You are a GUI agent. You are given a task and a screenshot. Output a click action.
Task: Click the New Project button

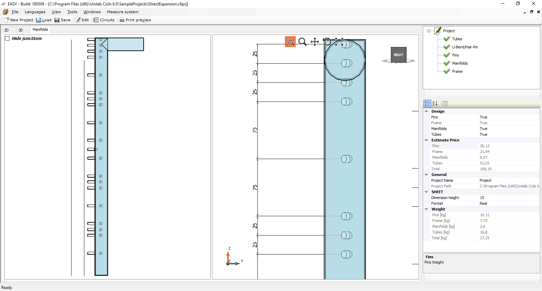pos(19,20)
